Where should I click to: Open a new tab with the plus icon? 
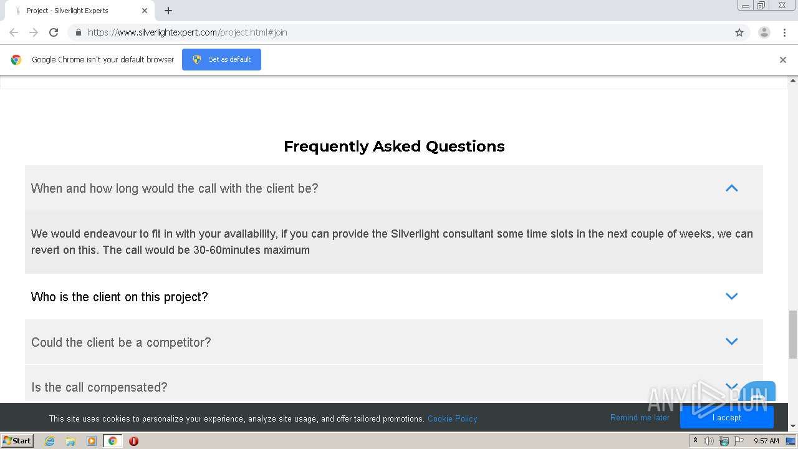click(168, 11)
